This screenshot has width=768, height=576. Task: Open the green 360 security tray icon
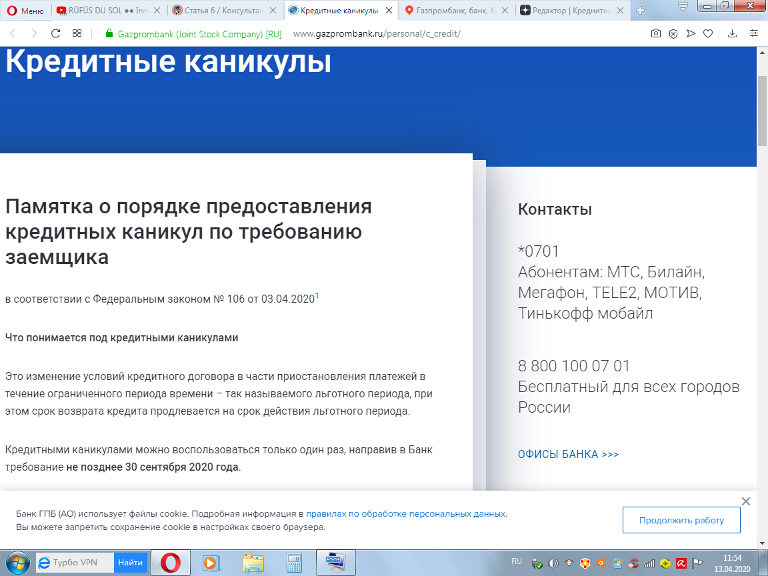(x=665, y=563)
